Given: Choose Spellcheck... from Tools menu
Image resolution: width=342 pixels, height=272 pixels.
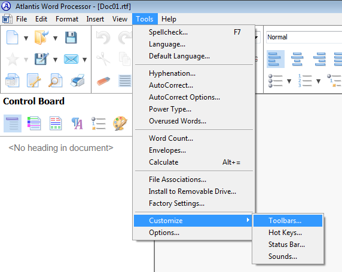Looking at the screenshot, I should tap(194, 32).
